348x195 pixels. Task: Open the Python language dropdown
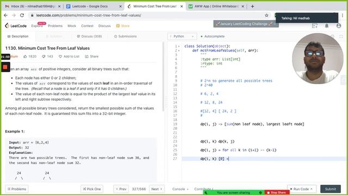point(182,36)
